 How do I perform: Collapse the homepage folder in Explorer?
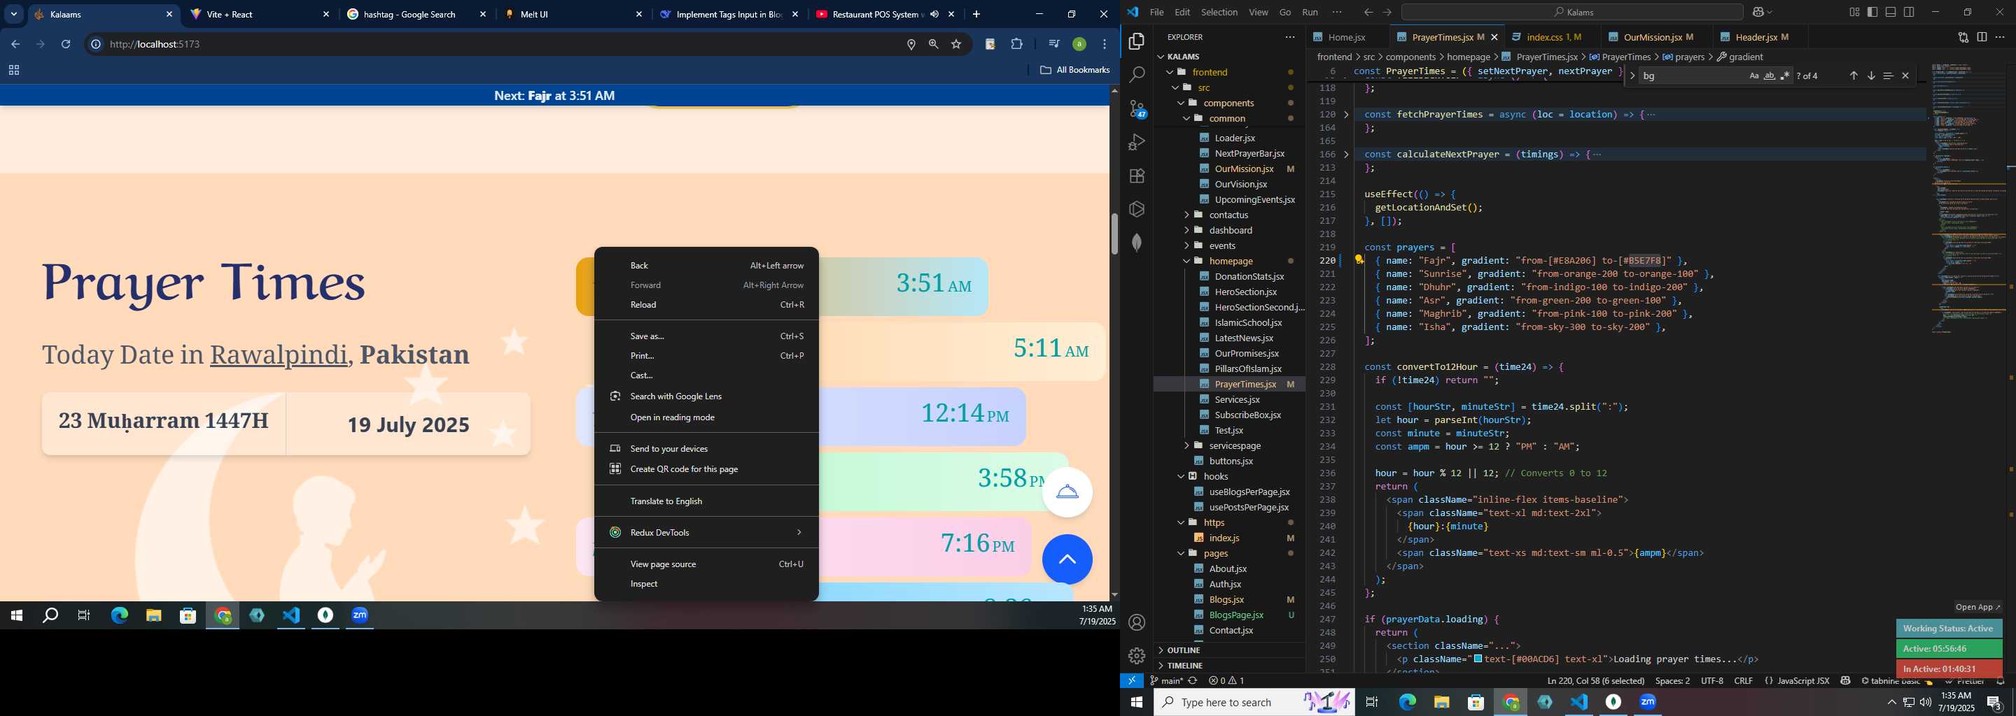tap(1231, 261)
